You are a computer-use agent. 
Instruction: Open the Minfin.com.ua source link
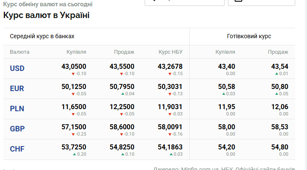(198, 168)
